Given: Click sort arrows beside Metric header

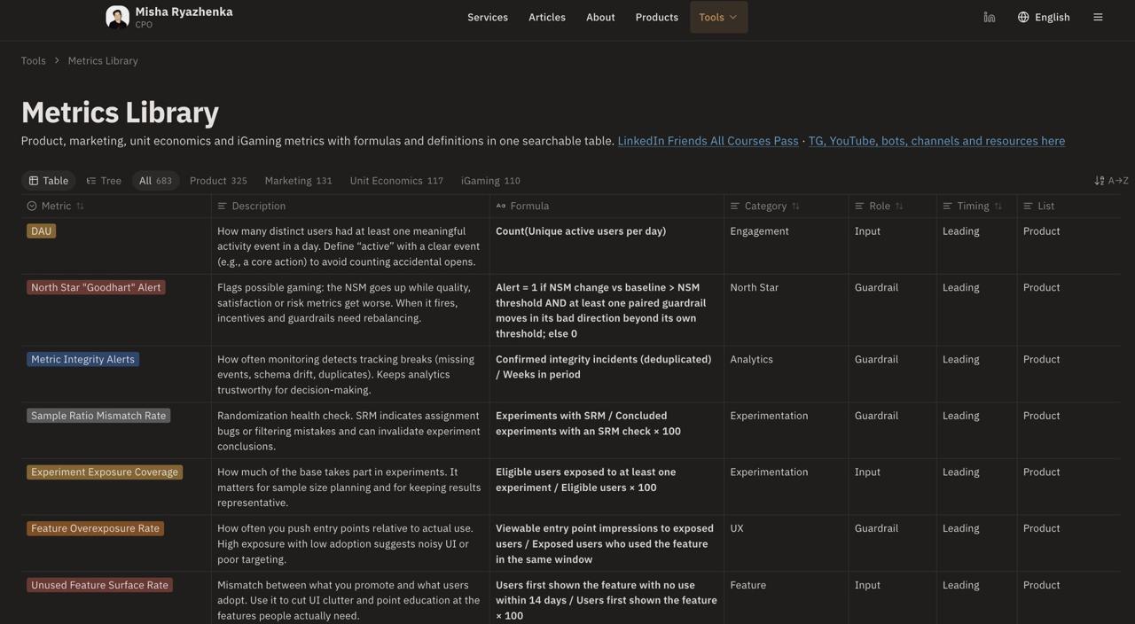Looking at the screenshot, I should (80, 207).
